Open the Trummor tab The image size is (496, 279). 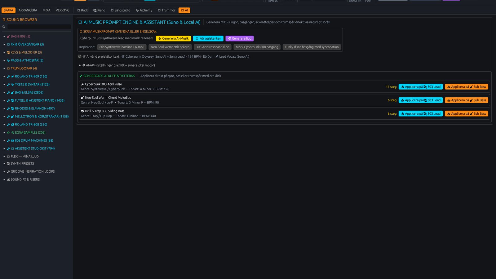pyautogui.click(x=166, y=10)
